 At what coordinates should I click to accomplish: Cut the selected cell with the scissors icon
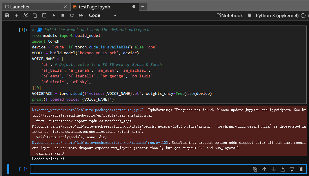click(26, 15)
